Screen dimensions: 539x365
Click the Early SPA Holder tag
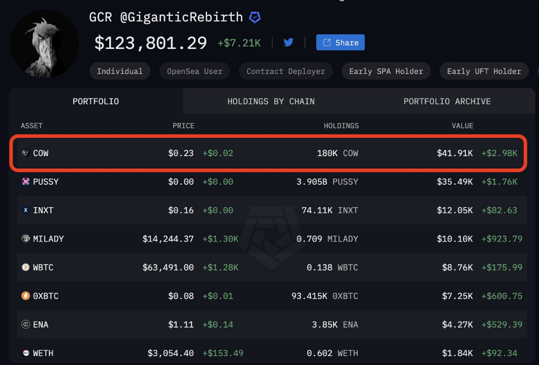tap(386, 71)
